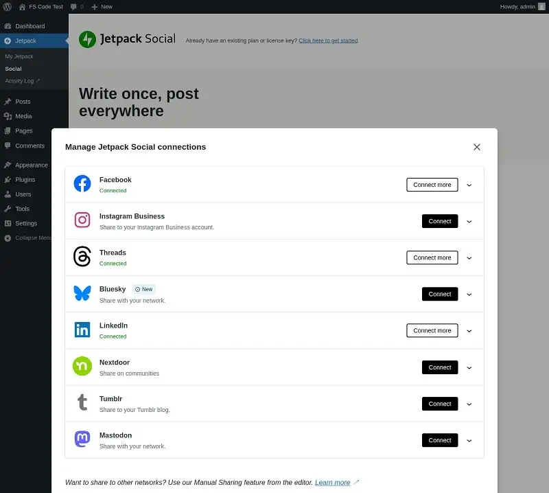Click the Jetpack Social green logo

pos(87,39)
